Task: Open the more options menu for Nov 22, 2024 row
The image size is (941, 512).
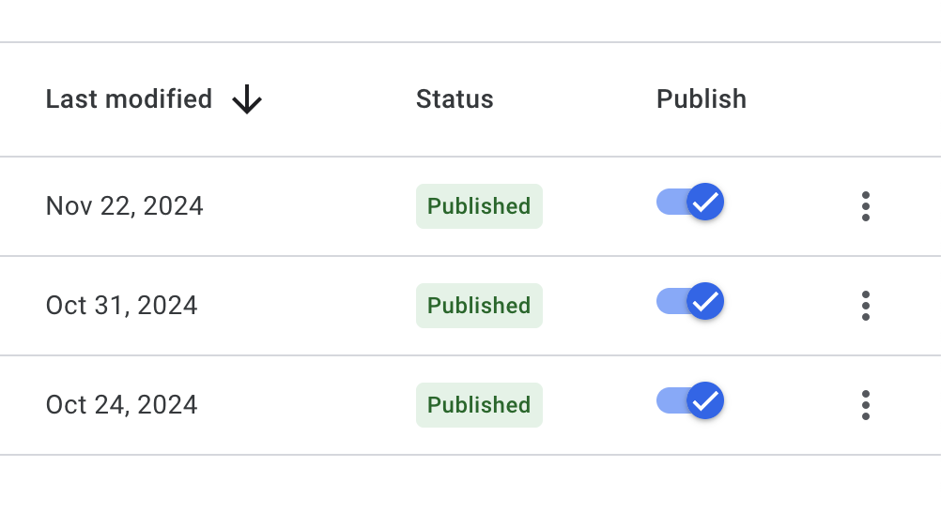Action: coord(865,206)
